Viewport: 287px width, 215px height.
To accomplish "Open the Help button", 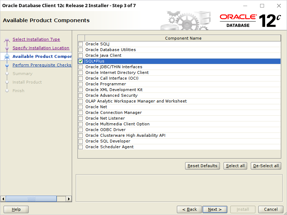I will pos(16,209).
